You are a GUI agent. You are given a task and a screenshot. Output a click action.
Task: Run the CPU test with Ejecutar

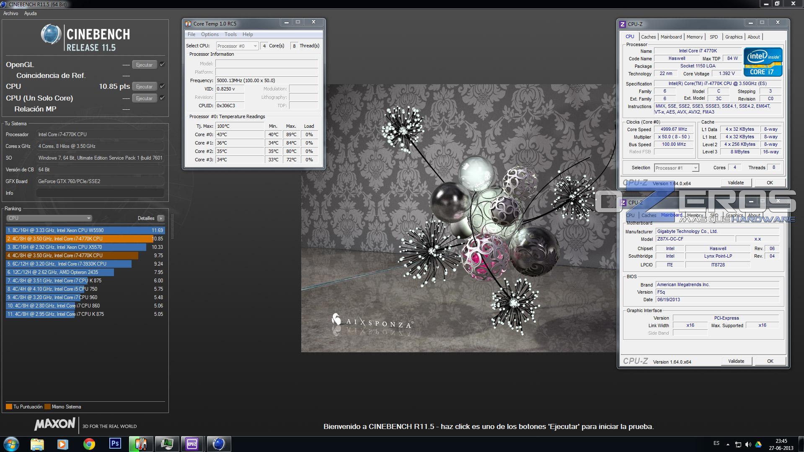click(x=145, y=87)
